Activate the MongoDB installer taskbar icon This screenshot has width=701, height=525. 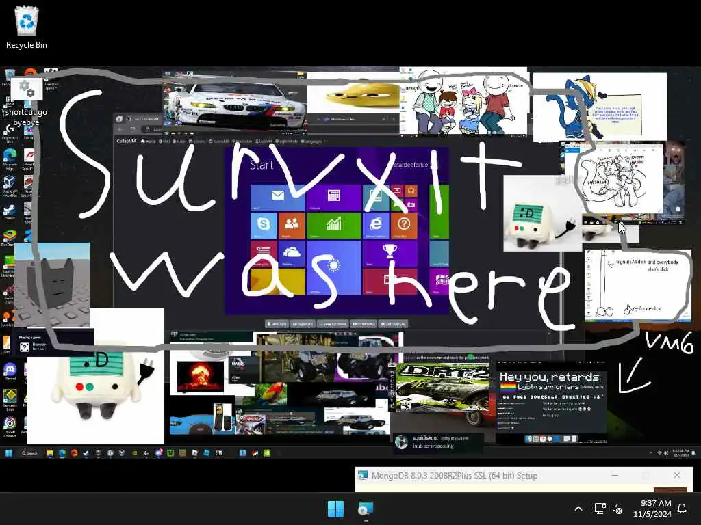[366, 509]
